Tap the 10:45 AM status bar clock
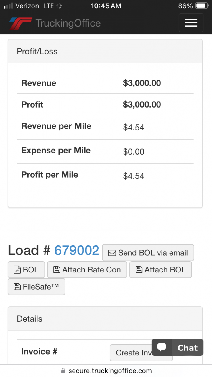The height and width of the screenshot is (377, 212). pos(106,6)
